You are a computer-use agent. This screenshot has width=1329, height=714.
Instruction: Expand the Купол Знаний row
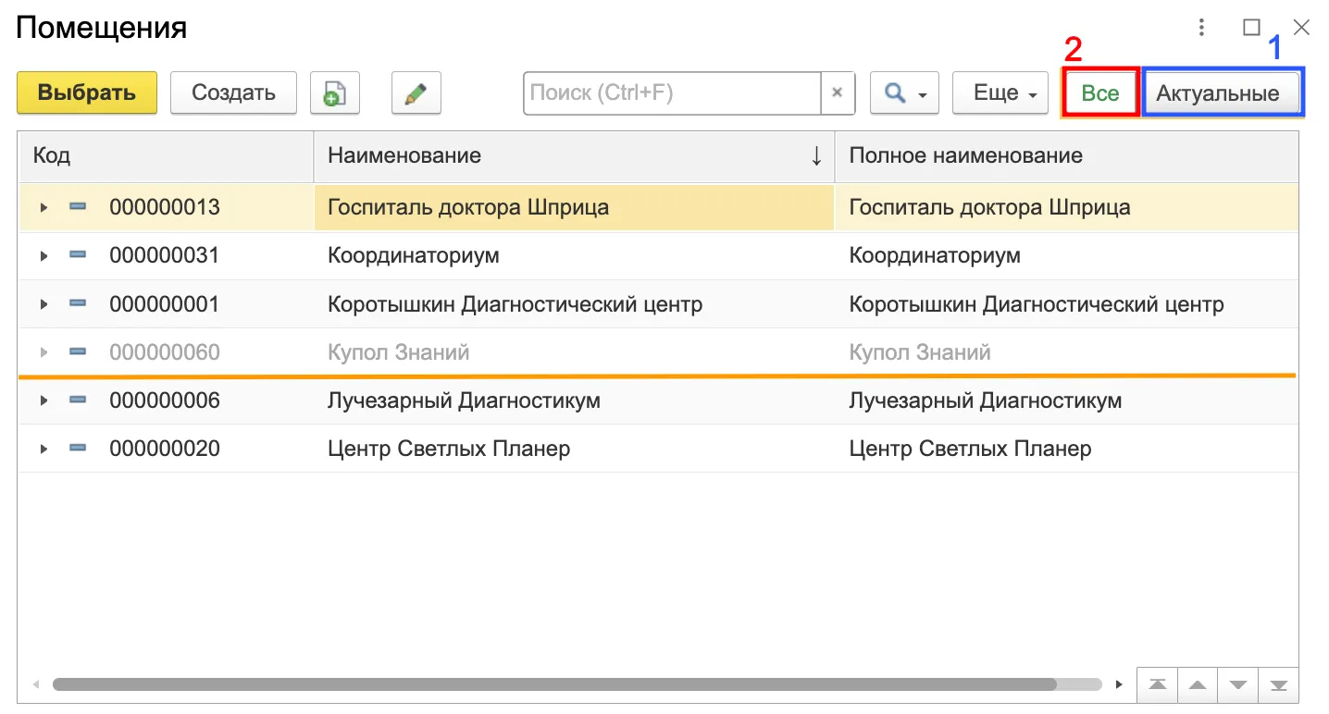pyautogui.click(x=43, y=352)
